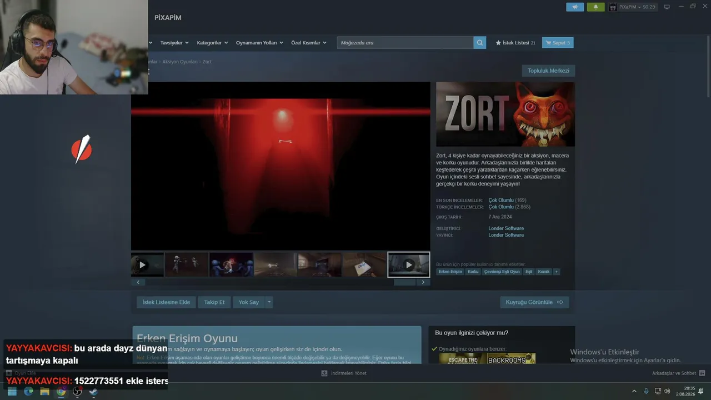This screenshot has height=400, width=711.
Task: Open dropdown arrow next to Yok Say
Action: tap(269, 302)
